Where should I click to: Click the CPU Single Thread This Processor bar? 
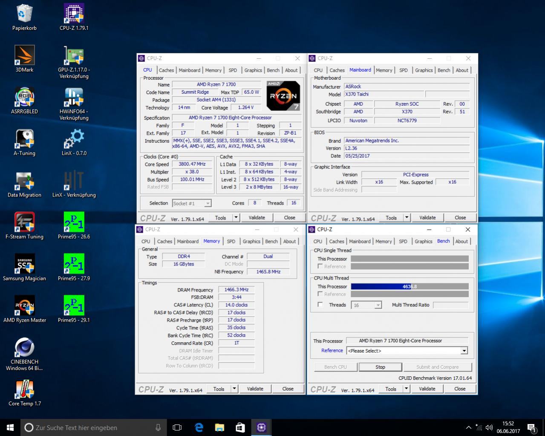coord(409,259)
